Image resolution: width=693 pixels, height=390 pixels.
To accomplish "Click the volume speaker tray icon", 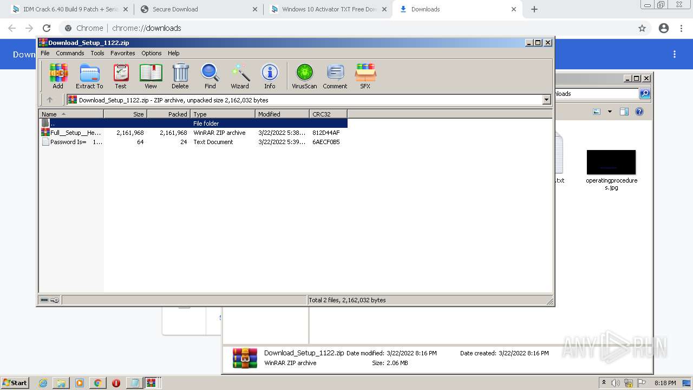I will click(616, 383).
